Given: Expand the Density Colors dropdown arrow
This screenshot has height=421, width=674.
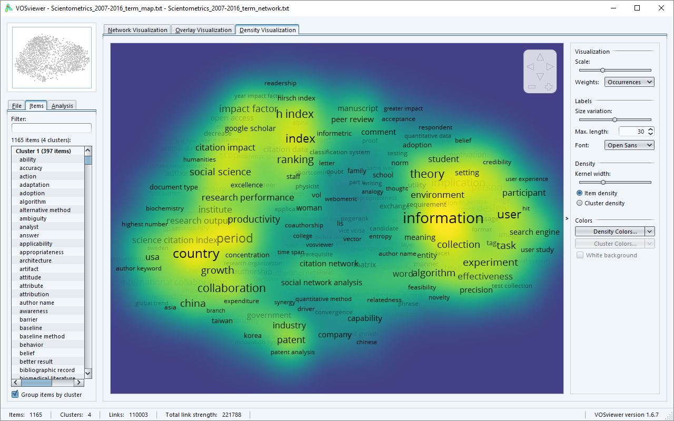Looking at the screenshot, I should (650, 232).
